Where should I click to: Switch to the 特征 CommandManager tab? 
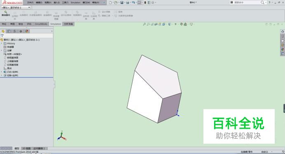4,24
